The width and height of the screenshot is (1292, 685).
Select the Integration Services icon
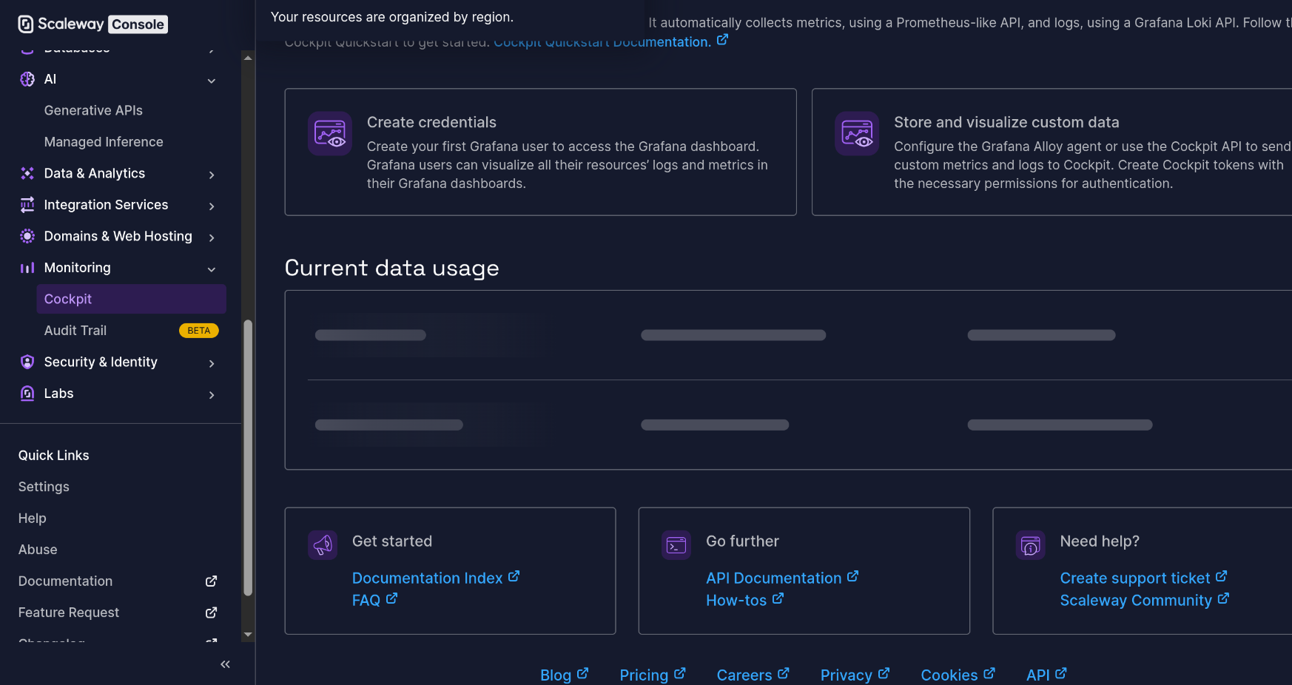(27, 204)
